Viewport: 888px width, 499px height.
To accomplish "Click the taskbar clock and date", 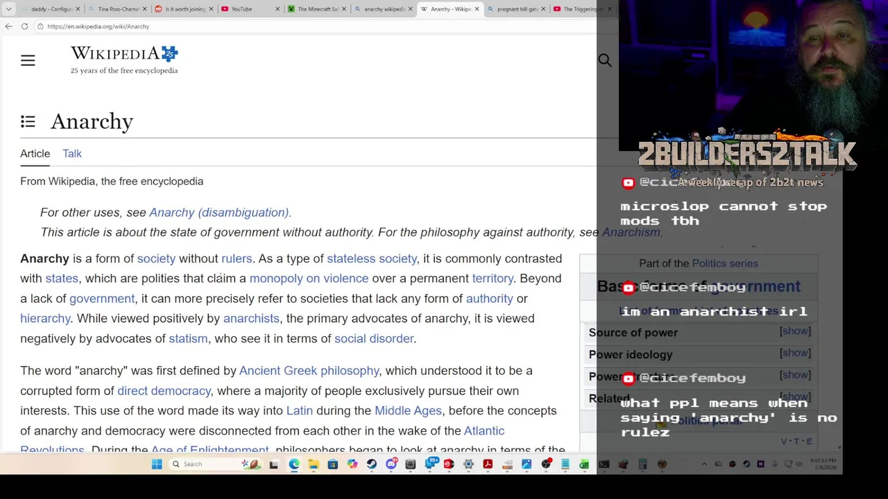I will pos(822,464).
